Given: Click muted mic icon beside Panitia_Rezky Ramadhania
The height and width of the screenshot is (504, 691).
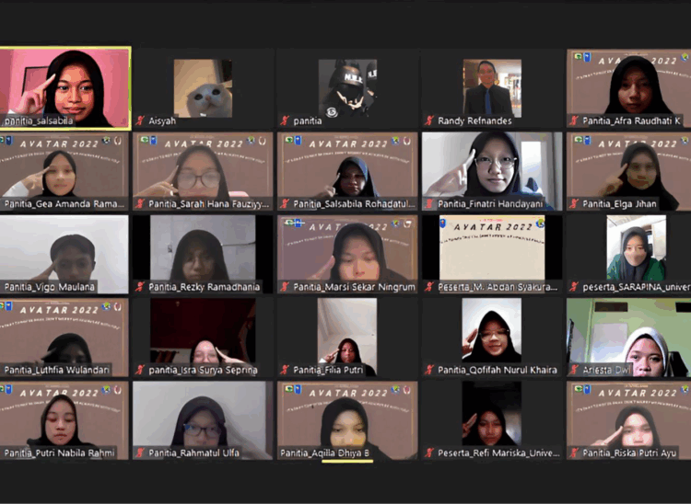Looking at the screenshot, I should point(140,287).
